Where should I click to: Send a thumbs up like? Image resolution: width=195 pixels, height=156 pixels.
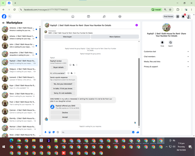(138, 132)
